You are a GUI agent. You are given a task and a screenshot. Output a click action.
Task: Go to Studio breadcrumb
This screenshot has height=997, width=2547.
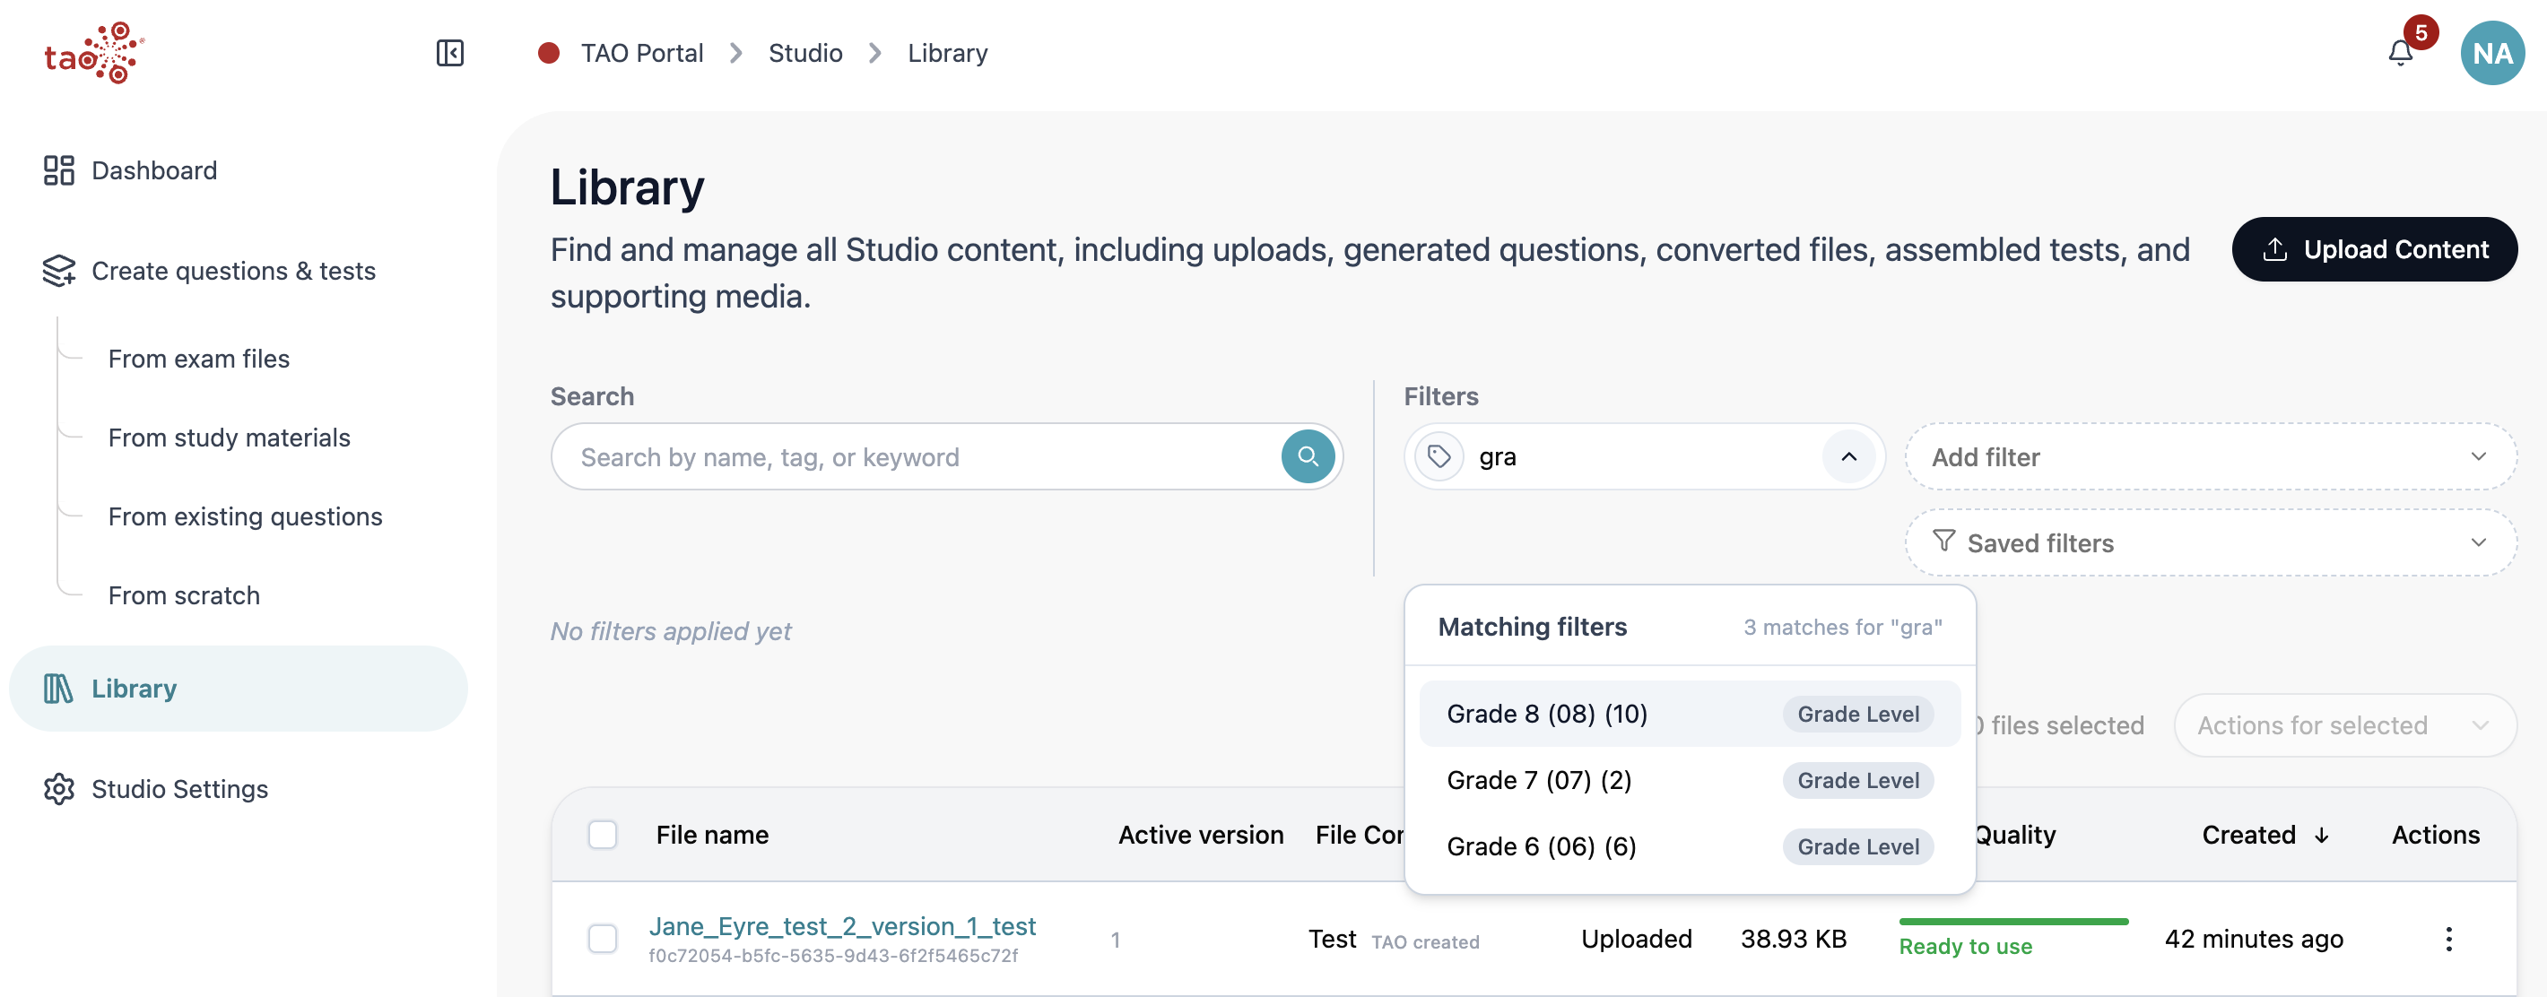tap(804, 52)
